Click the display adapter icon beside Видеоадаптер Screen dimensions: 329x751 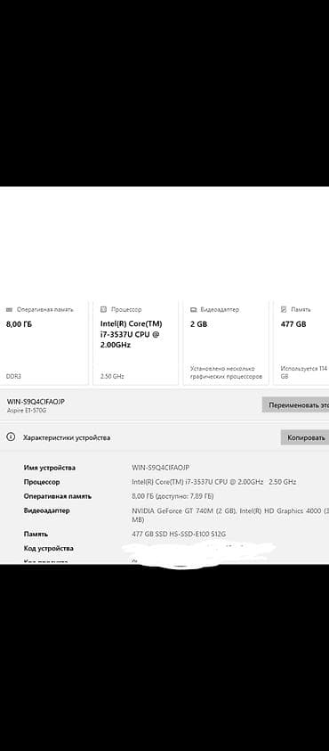pyautogui.click(x=193, y=309)
